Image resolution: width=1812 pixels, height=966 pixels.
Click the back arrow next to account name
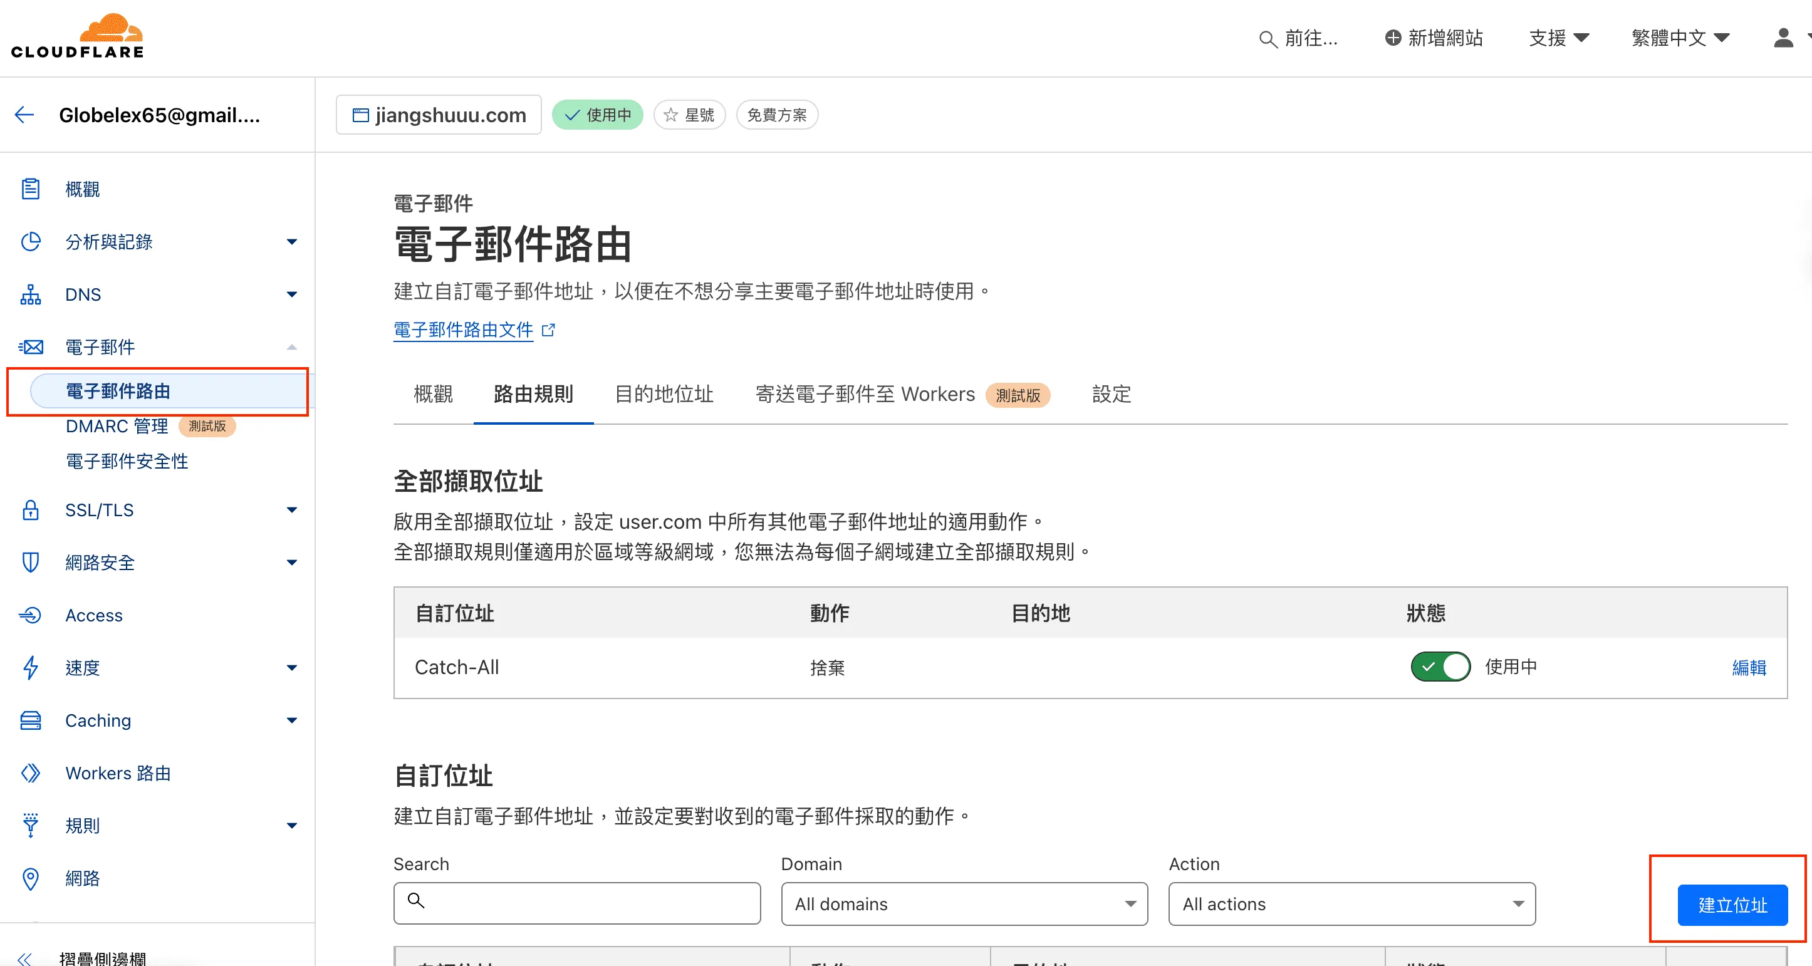coord(24,115)
